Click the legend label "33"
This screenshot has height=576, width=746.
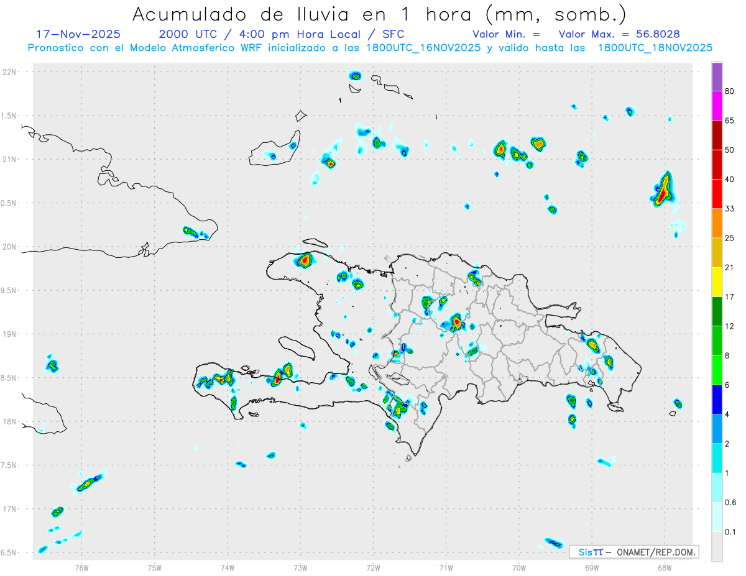(730, 209)
